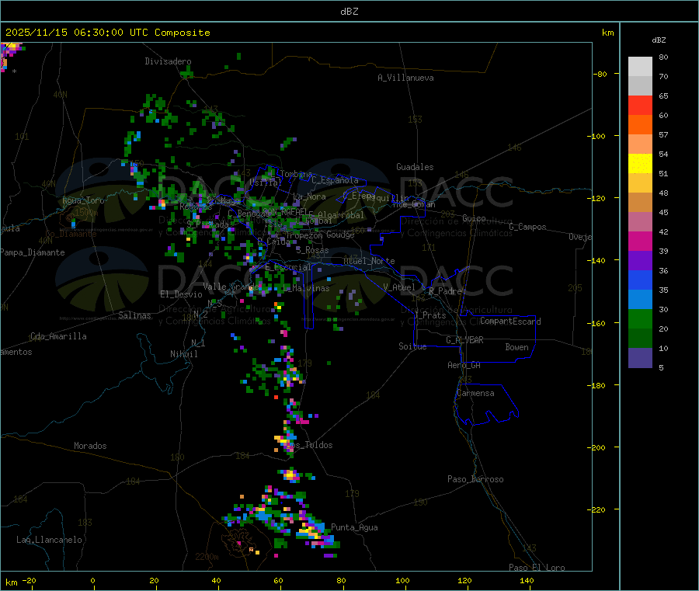
Task: Click the red 60-65 dBZ color swatch
Action: 640,105
